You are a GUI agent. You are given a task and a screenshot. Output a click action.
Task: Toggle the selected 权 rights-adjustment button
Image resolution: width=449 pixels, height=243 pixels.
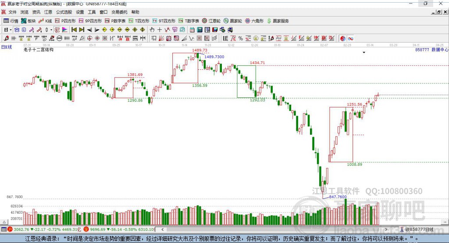[x=57, y=30]
